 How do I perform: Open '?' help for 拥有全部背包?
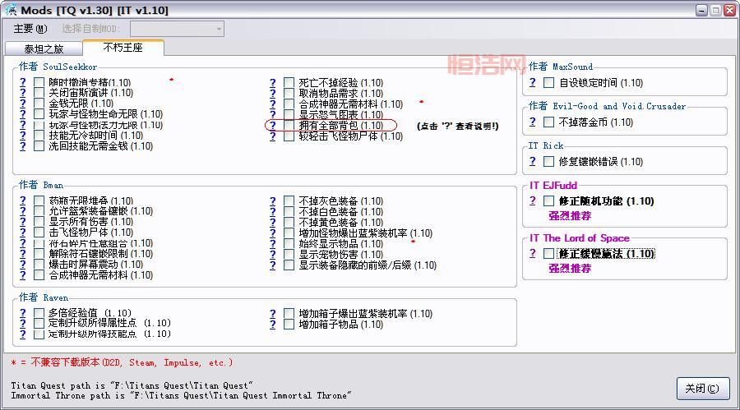pyautogui.click(x=272, y=126)
